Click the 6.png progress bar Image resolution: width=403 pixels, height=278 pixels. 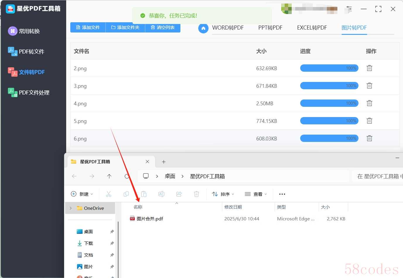[x=329, y=138]
